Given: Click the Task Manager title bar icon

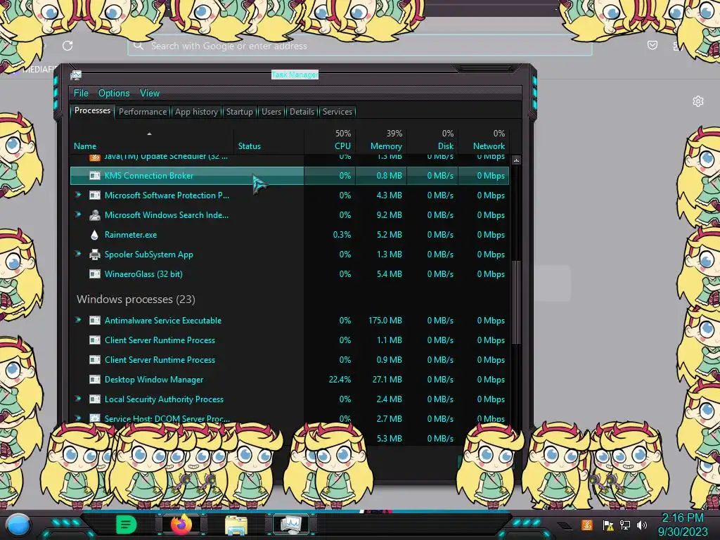Looking at the screenshot, I should click(76, 75).
